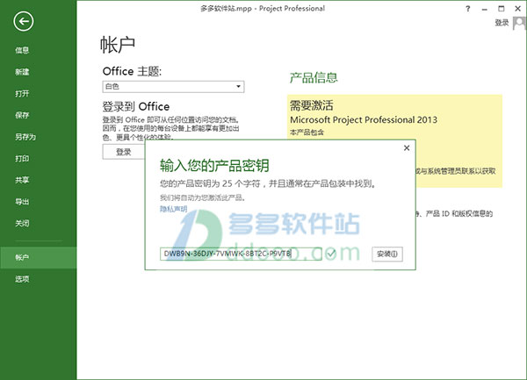Screen dimensions: 527x380
Task: Open the 隐私声明 link
Action: [173, 209]
